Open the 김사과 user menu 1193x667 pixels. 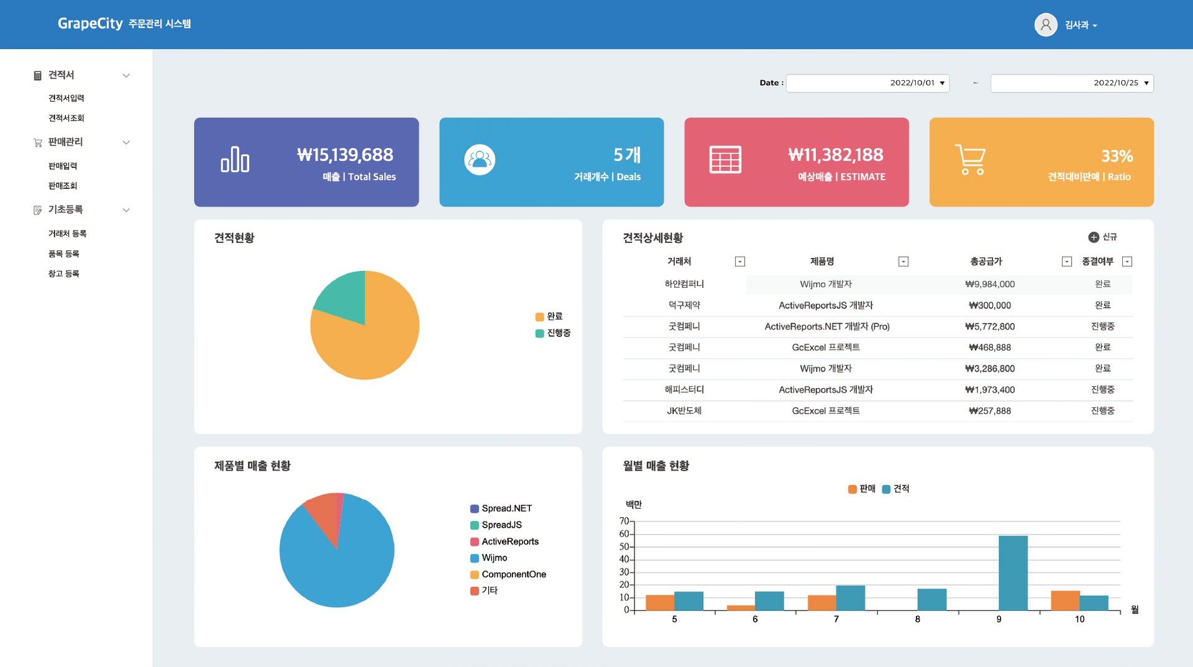click(x=1081, y=25)
